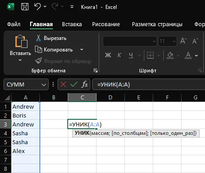205x173 pixels.
Task: Save the workbook with the floppy disk icon
Action: click(25, 7)
